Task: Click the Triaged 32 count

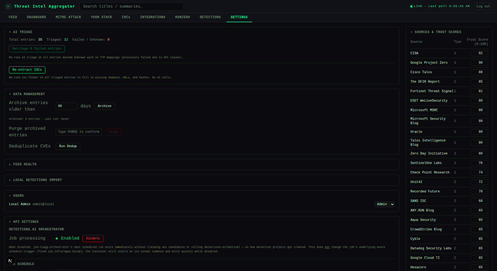Action: pos(57,40)
